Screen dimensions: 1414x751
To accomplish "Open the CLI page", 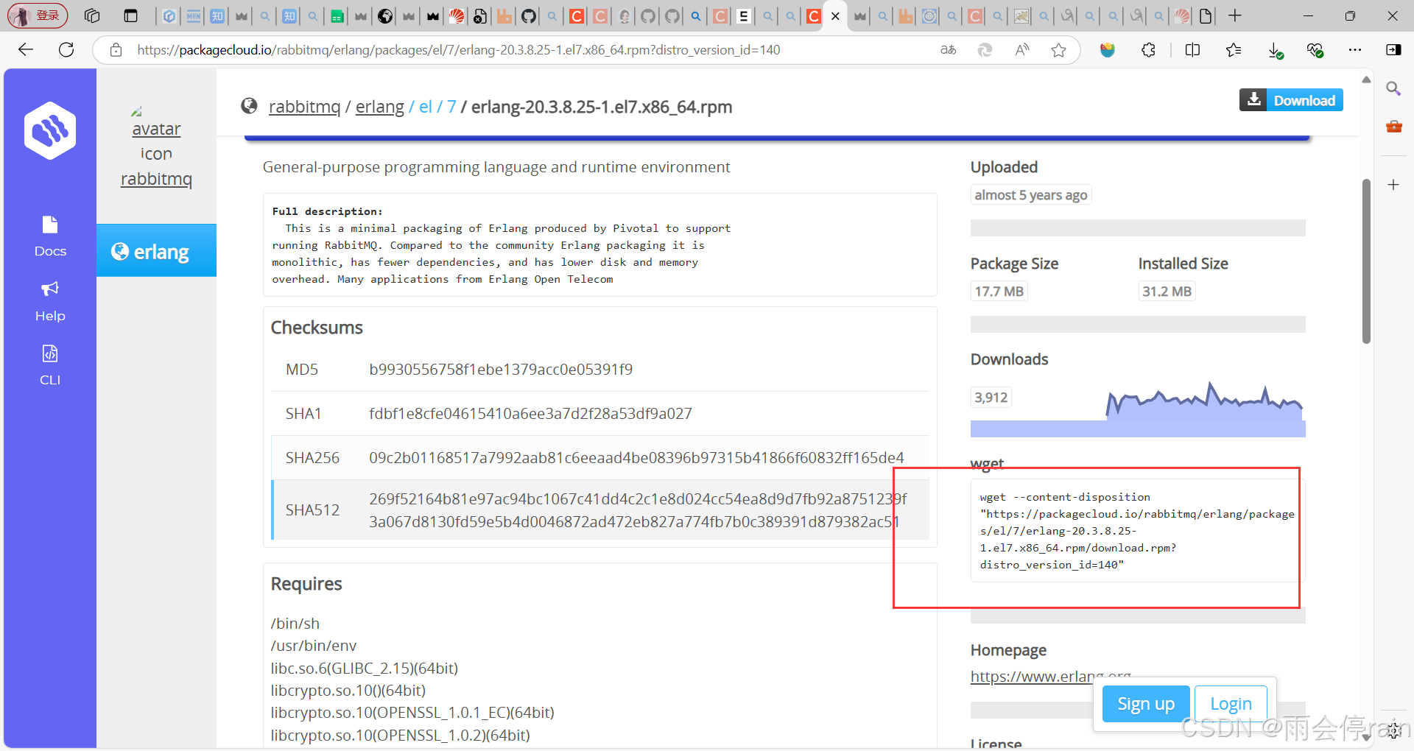I will [x=50, y=366].
